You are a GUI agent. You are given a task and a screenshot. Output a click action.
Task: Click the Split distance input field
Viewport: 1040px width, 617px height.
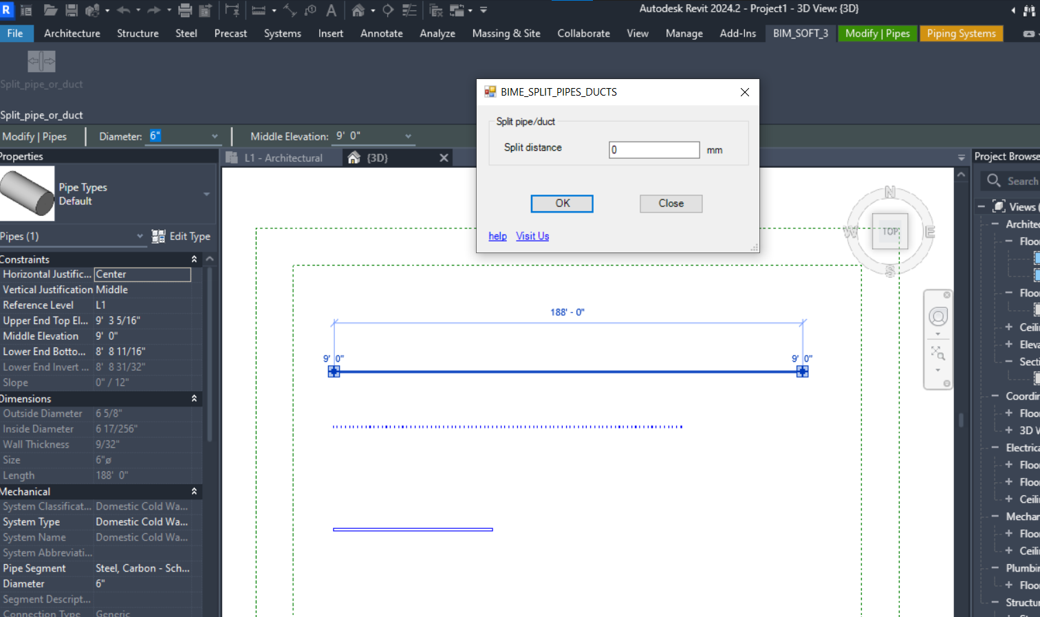(x=654, y=150)
